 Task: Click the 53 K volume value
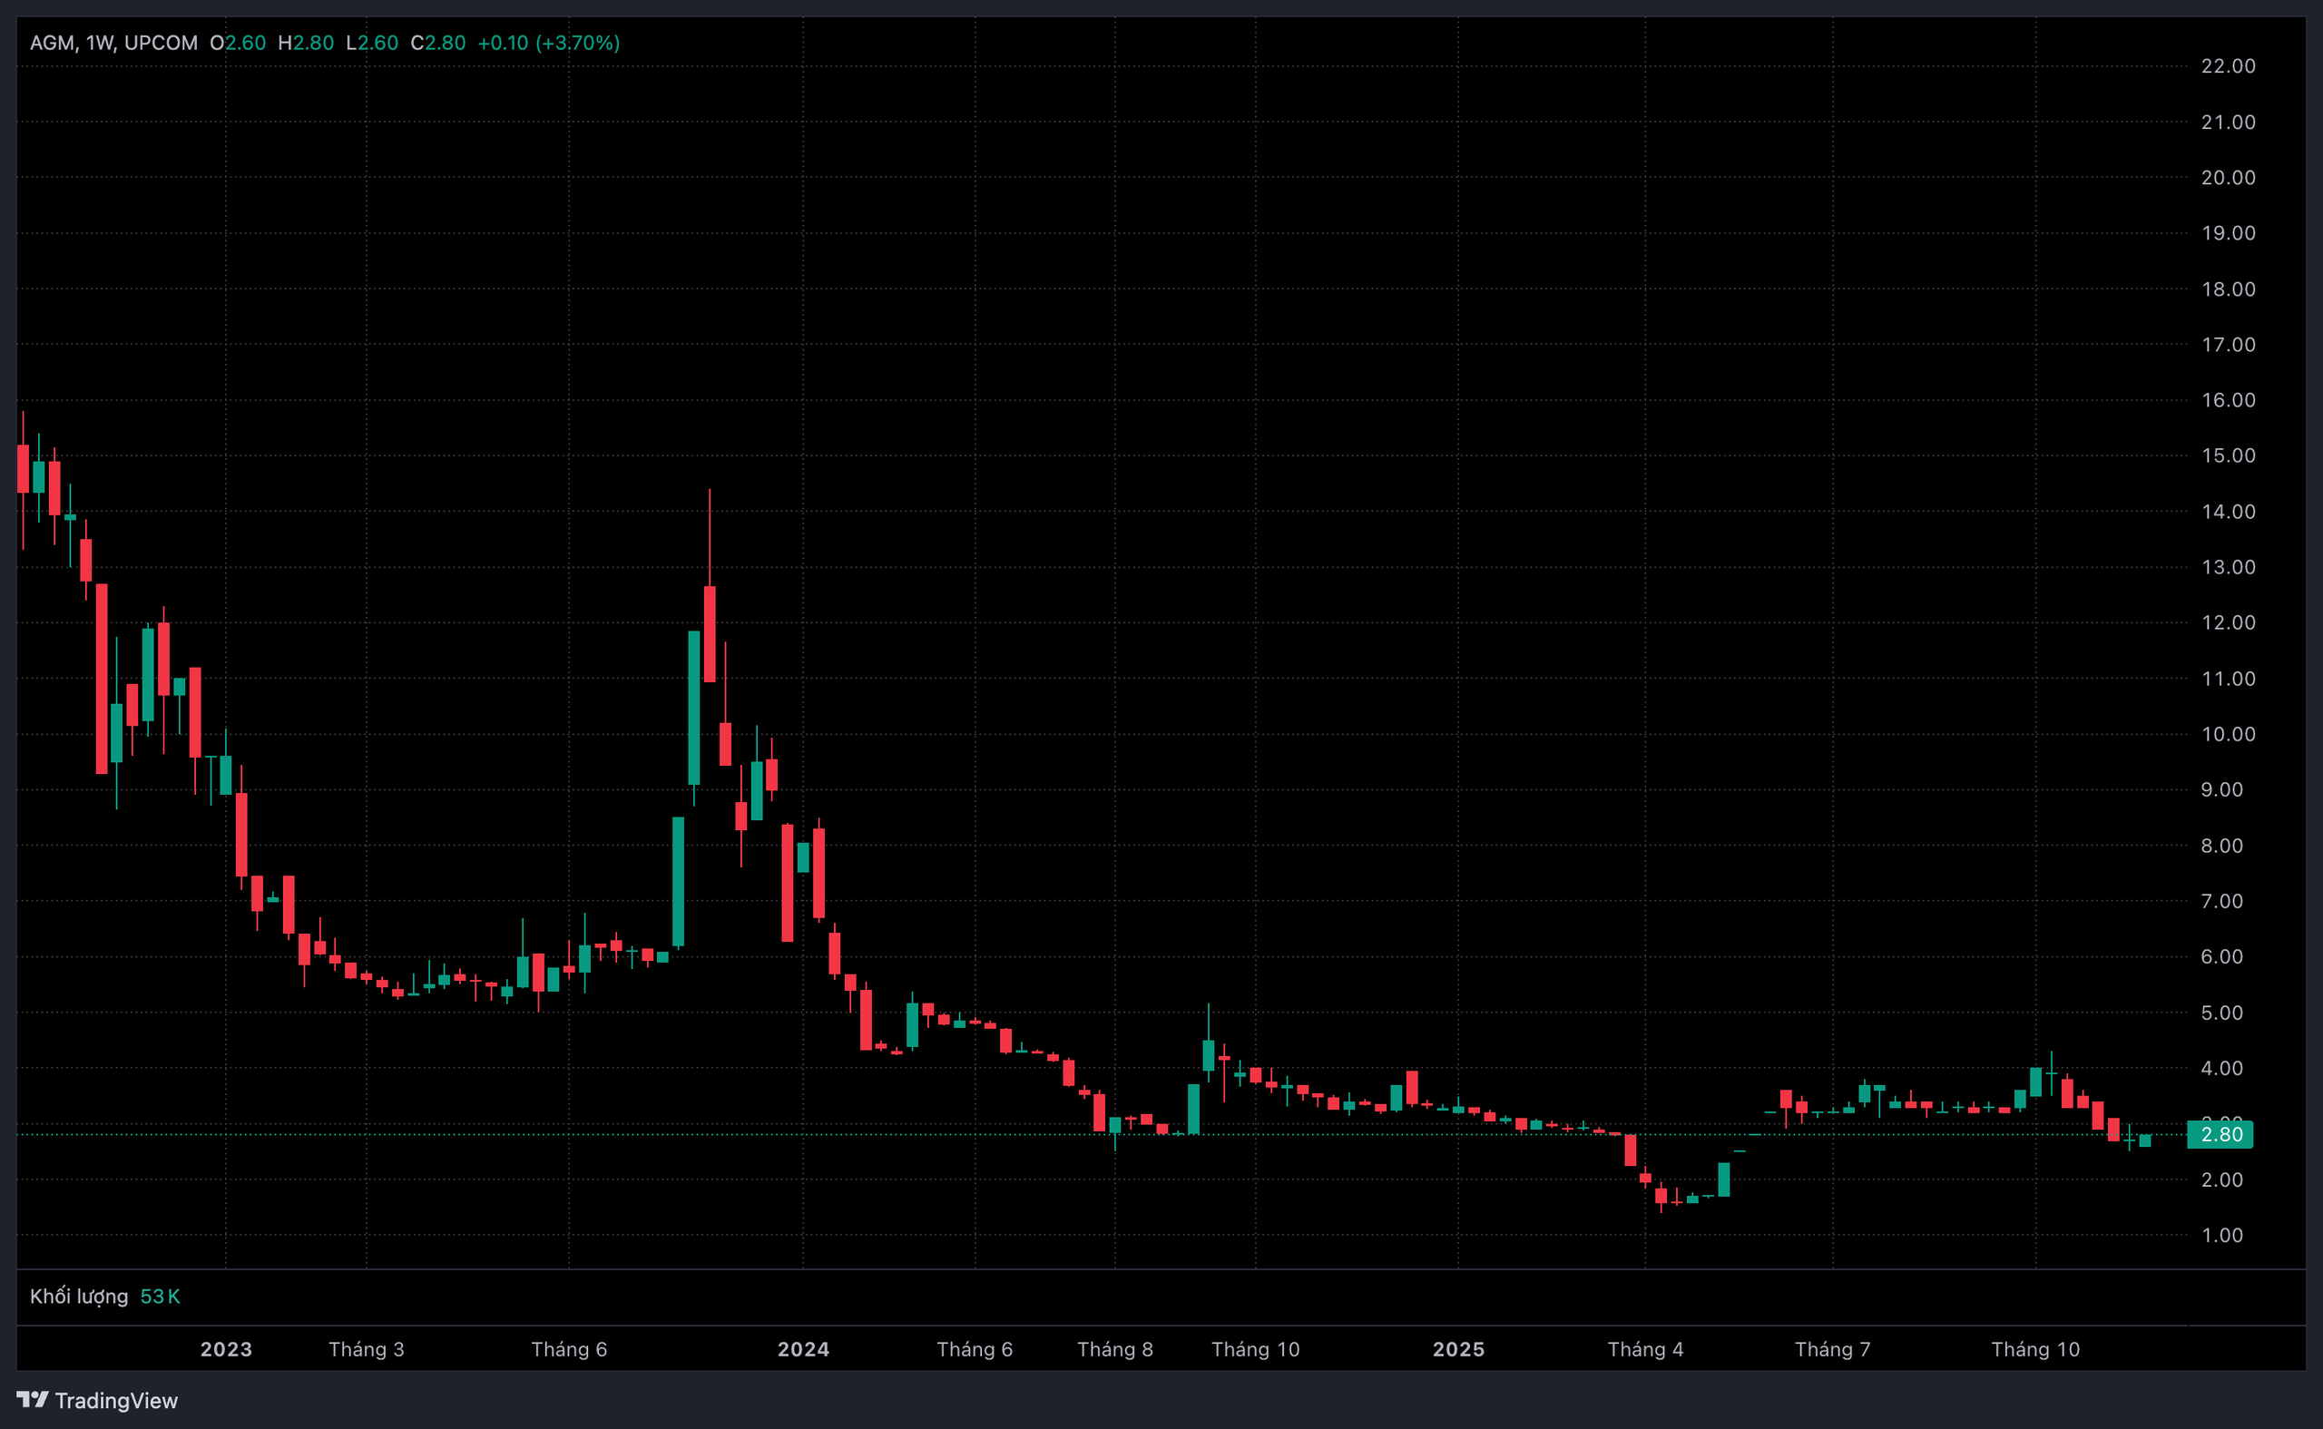pos(160,1296)
